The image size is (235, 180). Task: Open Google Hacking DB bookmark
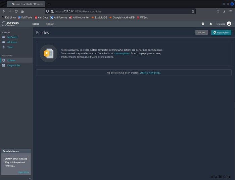[122, 17]
